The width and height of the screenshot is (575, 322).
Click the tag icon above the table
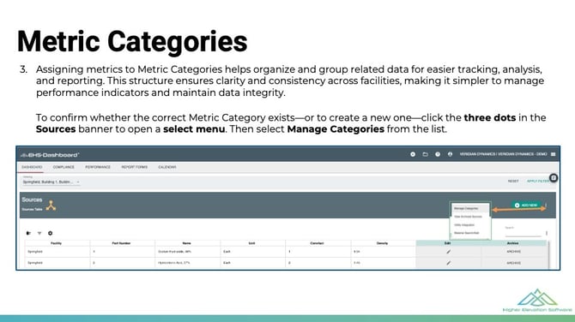coord(28,233)
